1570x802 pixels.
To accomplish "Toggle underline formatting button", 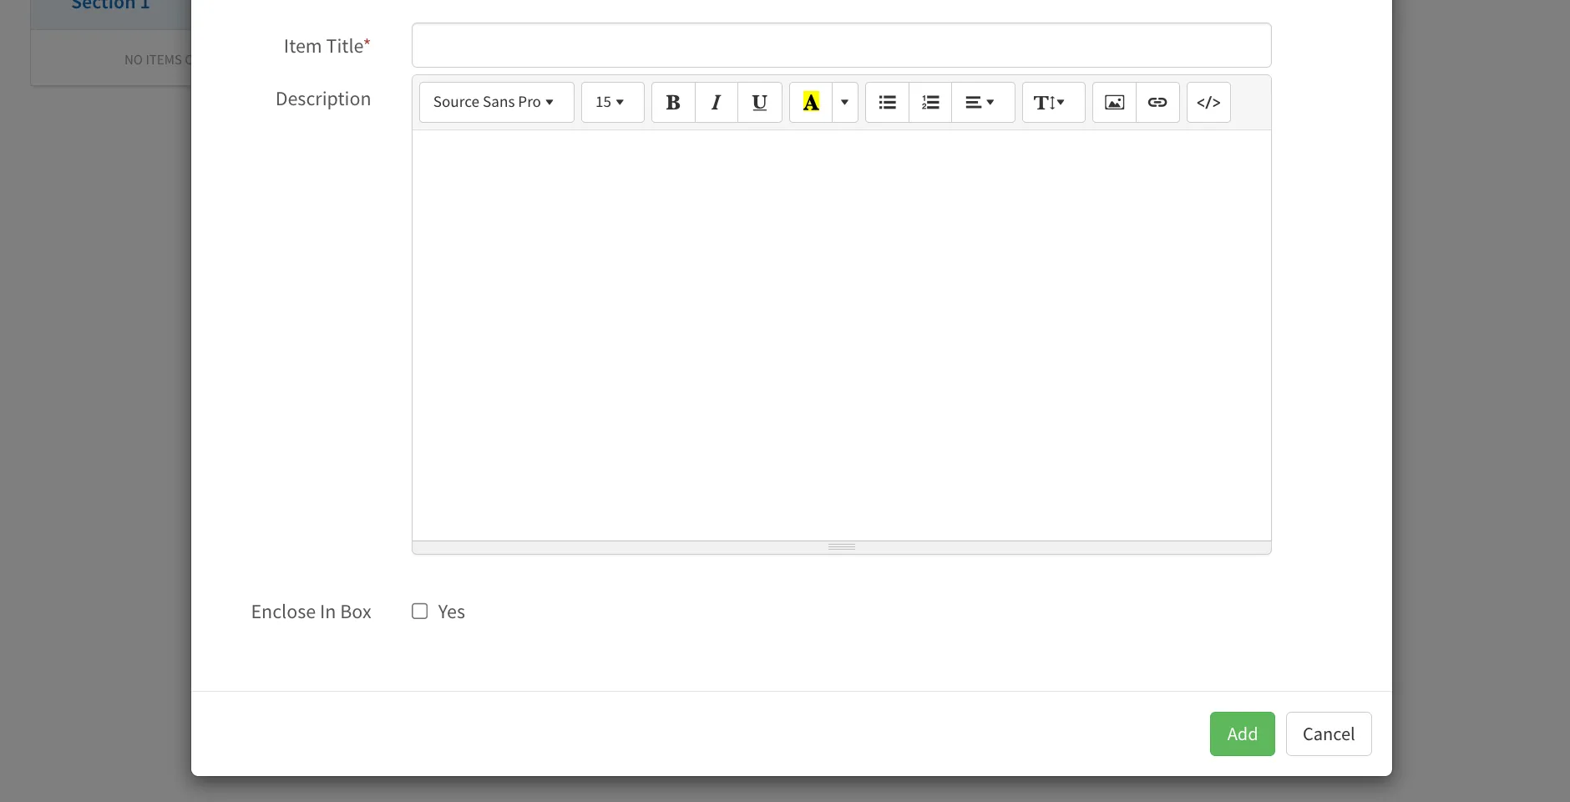I will [x=760, y=102].
